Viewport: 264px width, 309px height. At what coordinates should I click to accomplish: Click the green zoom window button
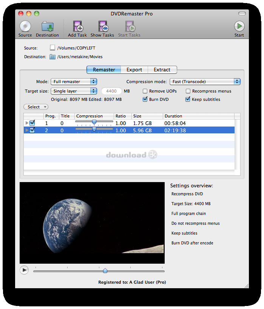pyautogui.click(x=37, y=14)
